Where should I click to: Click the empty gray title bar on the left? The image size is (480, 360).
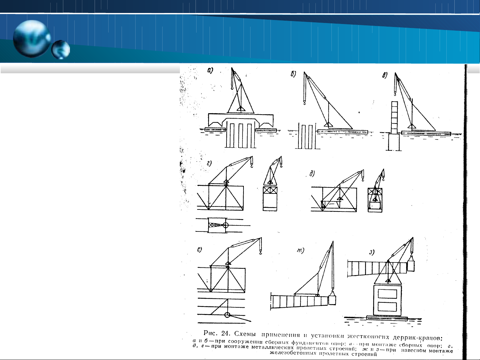pos(90,69)
